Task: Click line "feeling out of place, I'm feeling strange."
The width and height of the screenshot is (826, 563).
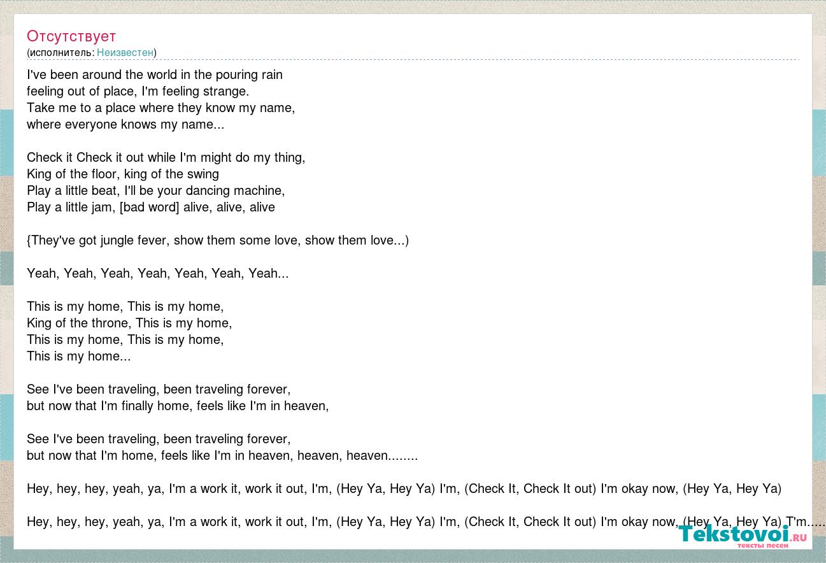Action: pyautogui.click(x=138, y=91)
